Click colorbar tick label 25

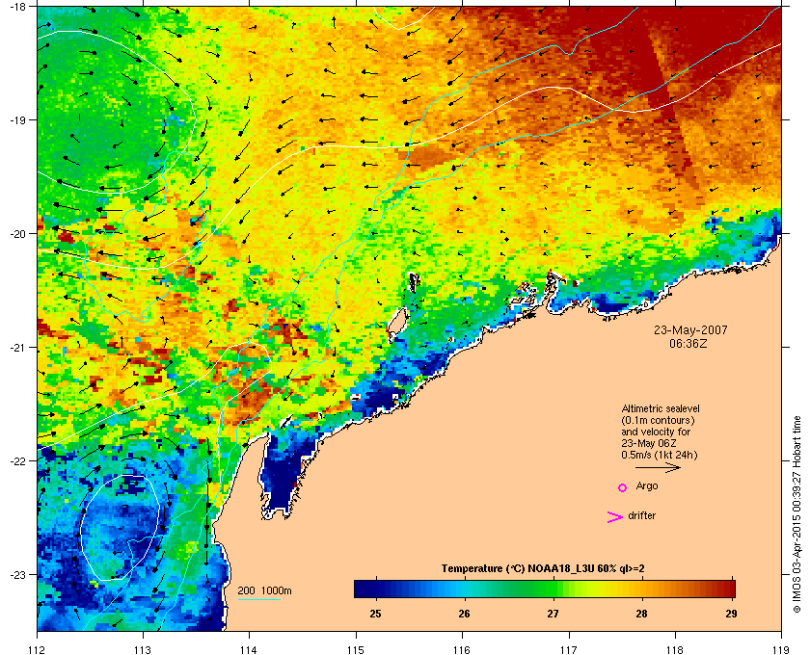pos(375,614)
